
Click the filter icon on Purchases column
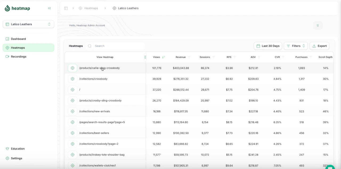click(x=311, y=57)
